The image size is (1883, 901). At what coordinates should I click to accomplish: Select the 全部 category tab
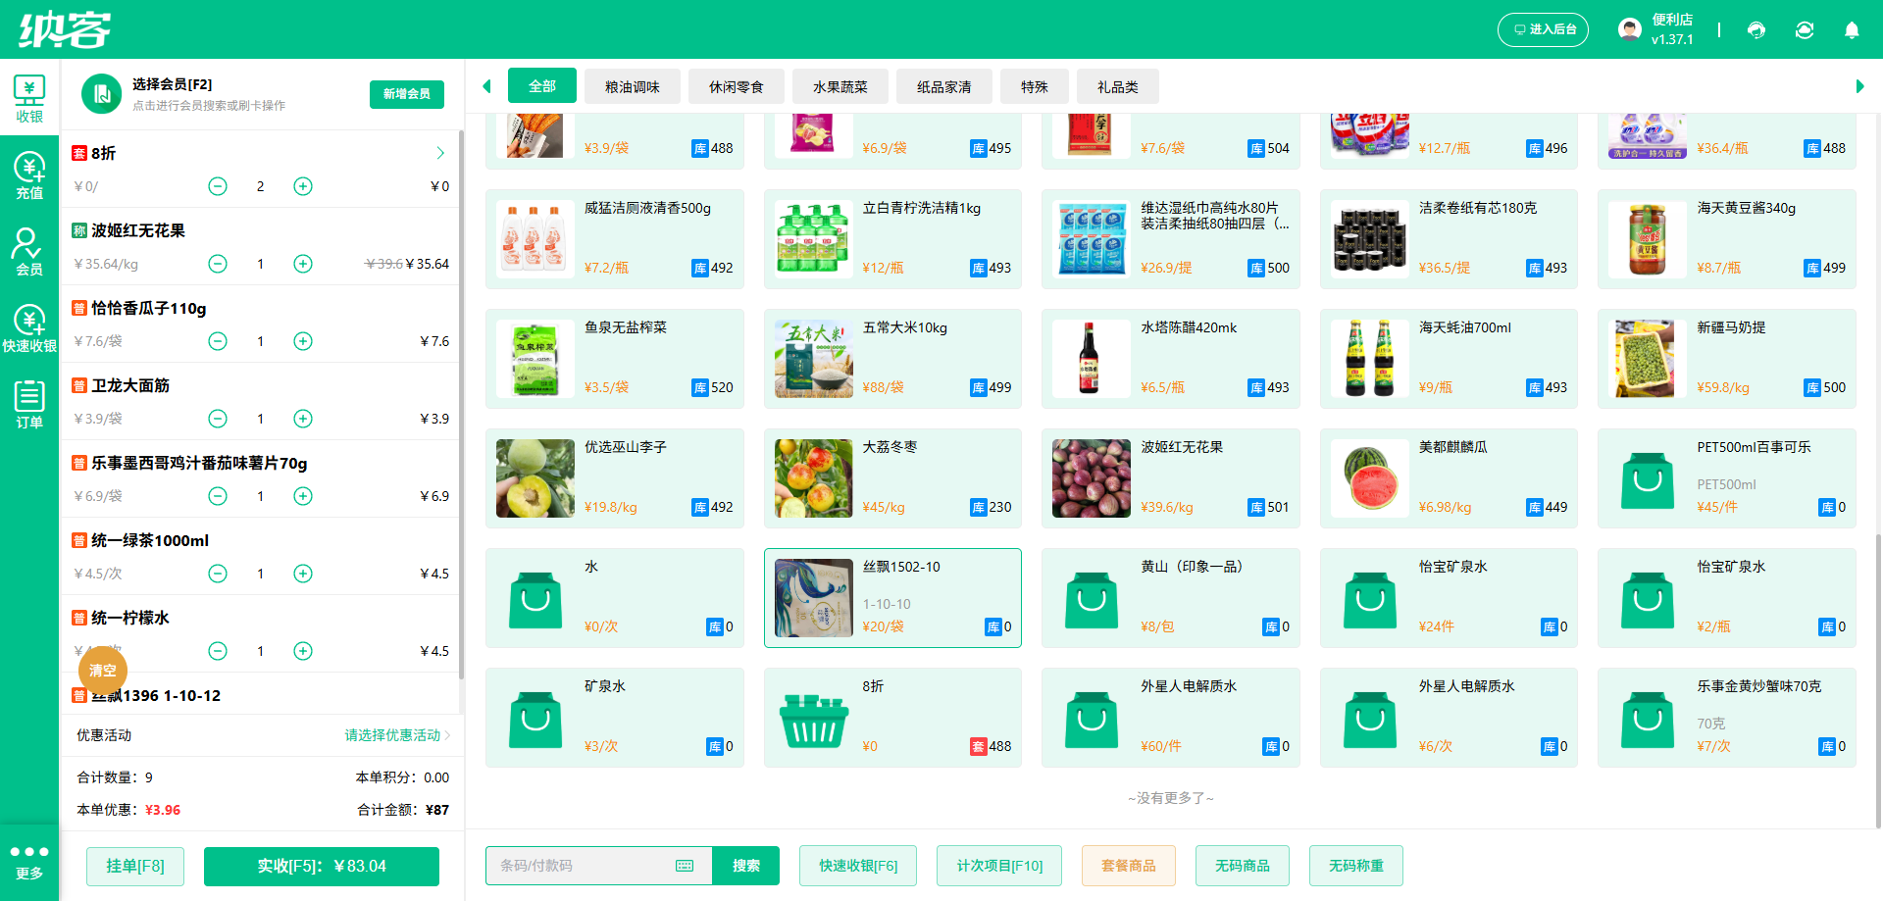(542, 86)
